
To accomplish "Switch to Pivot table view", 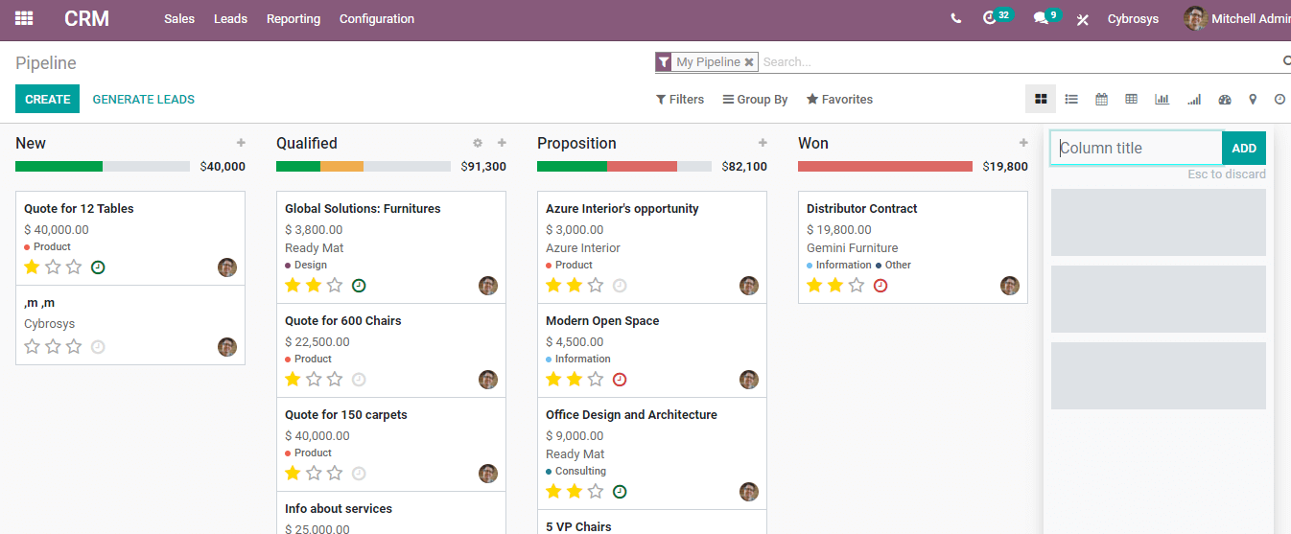I will point(1131,99).
